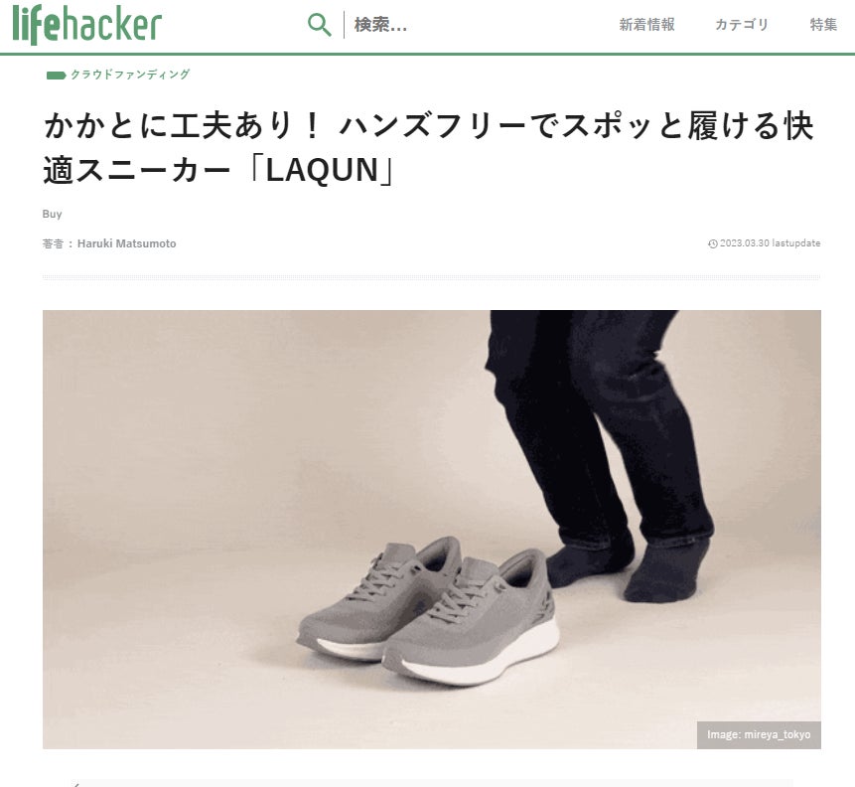Click the magnifying glass search icon
This screenshot has height=787, width=855.
pos(319,25)
